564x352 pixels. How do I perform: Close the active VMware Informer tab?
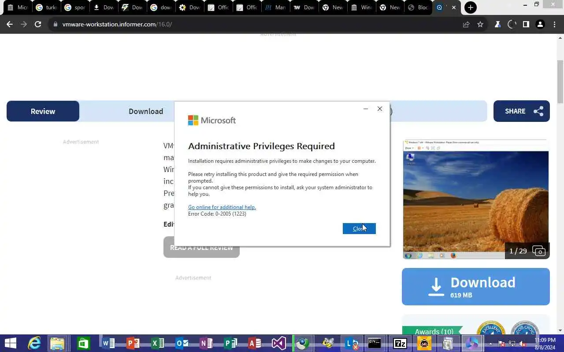454,7
